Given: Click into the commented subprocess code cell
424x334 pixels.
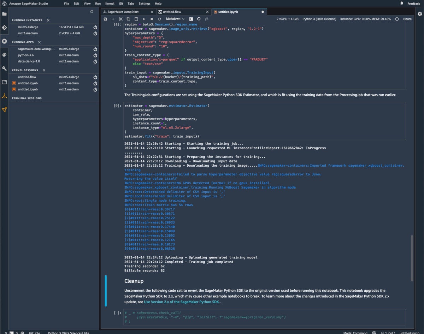Looking at the screenshot, I should pos(264,317).
